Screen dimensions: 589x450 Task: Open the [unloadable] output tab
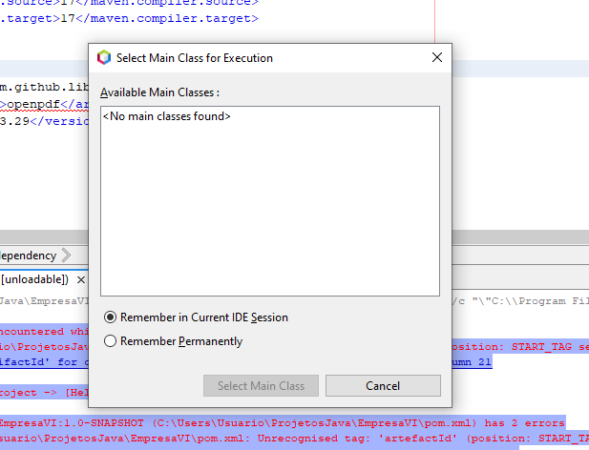point(34,279)
